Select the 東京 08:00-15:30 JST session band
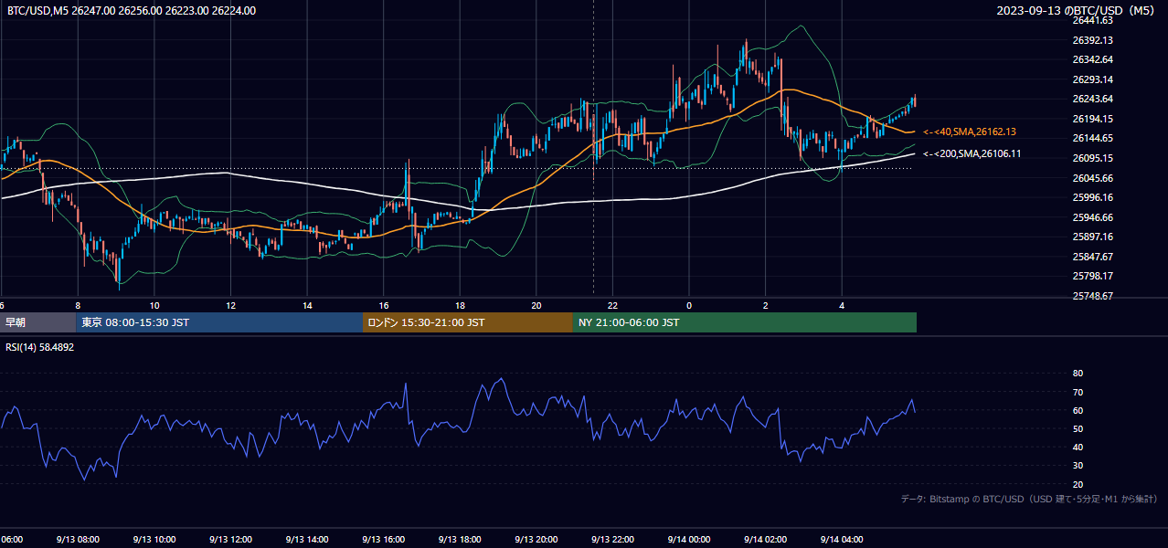This screenshot has width=1168, height=548. (219, 322)
